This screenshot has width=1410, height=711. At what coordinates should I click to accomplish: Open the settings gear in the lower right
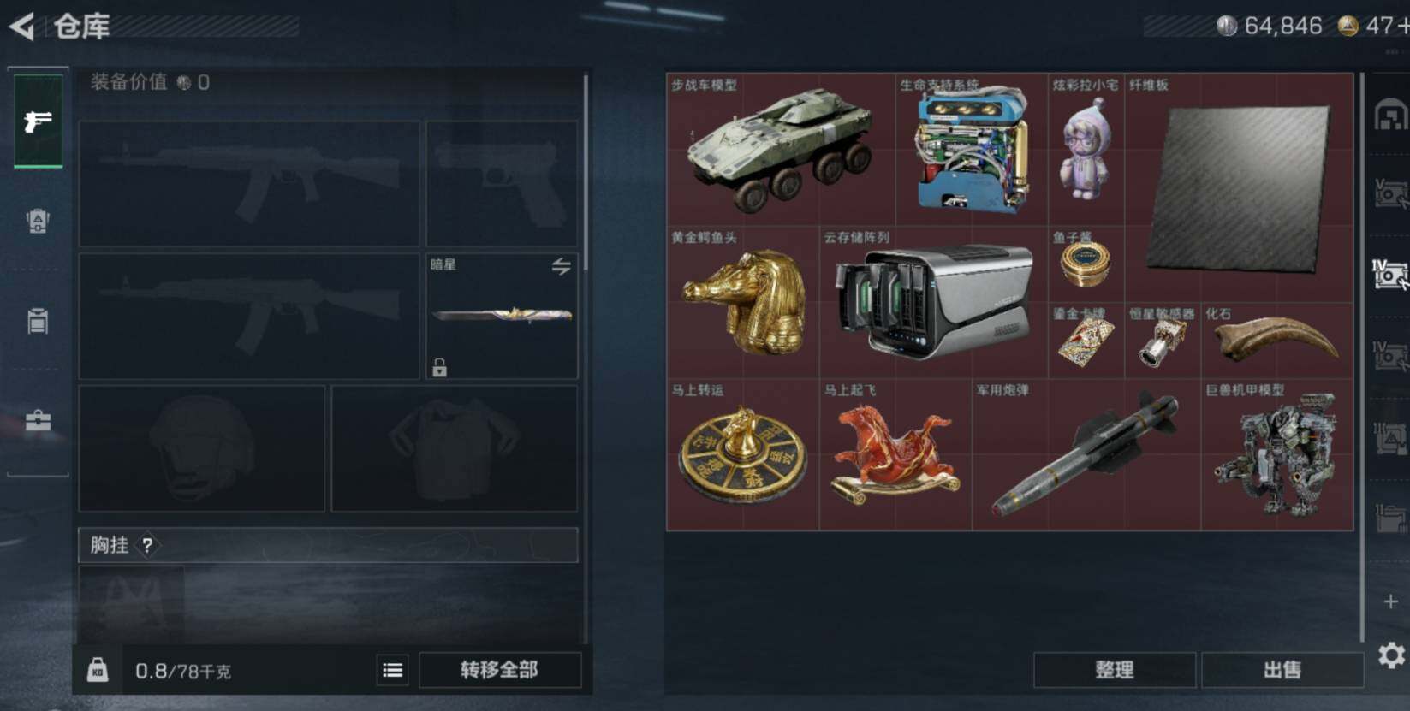(x=1391, y=655)
